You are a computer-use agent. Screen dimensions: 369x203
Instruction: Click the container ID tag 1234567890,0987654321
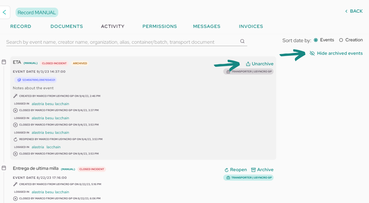click(x=36, y=80)
